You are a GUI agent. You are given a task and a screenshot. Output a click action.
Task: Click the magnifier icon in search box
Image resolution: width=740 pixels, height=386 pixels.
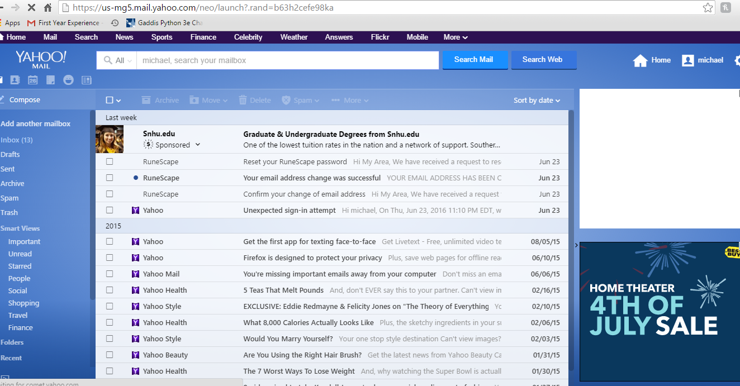108,60
